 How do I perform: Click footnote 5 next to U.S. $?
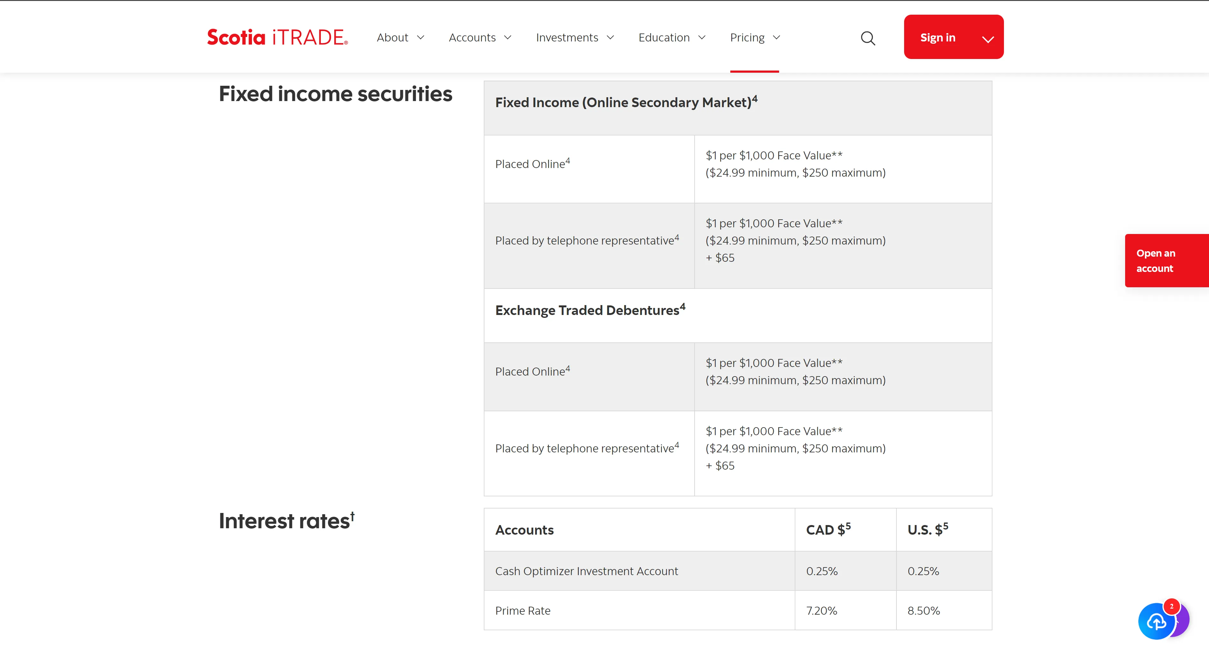click(946, 526)
